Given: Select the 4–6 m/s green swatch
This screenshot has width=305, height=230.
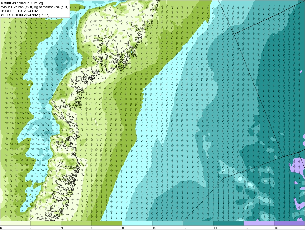Looking at the screenshot, I should pyautogui.click(x=76, y=223).
